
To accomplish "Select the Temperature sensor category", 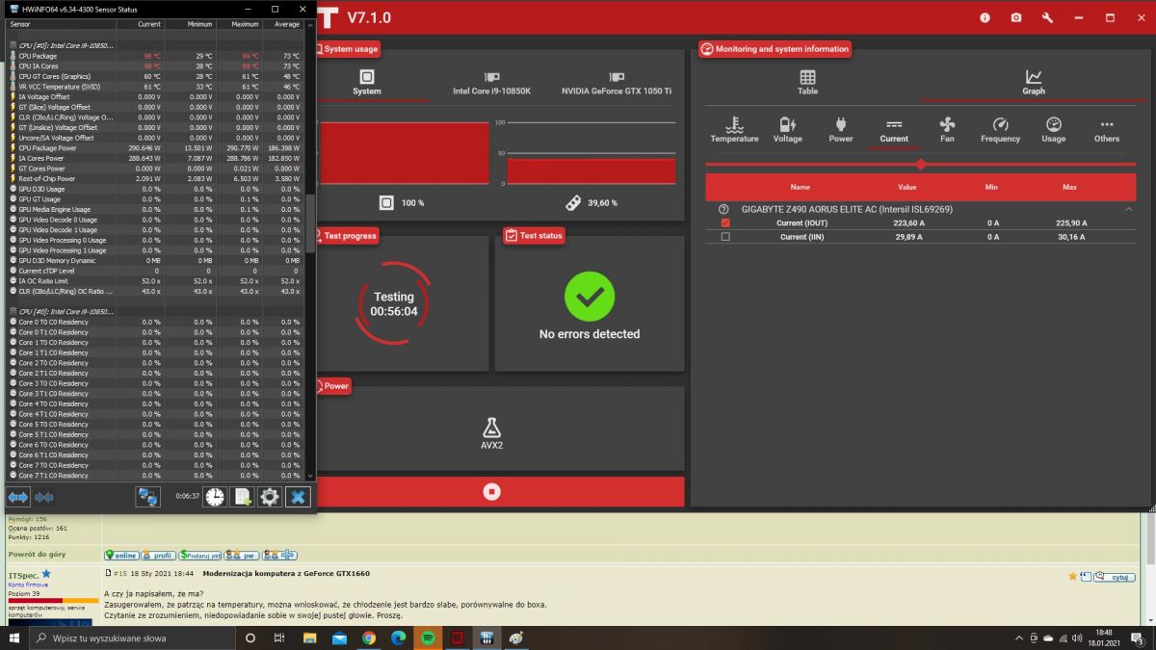I will tap(734, 130).
